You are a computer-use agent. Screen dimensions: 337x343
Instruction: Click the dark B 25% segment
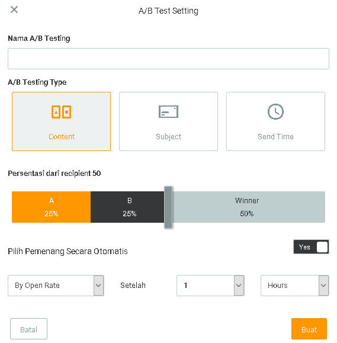tap(127, 207)
